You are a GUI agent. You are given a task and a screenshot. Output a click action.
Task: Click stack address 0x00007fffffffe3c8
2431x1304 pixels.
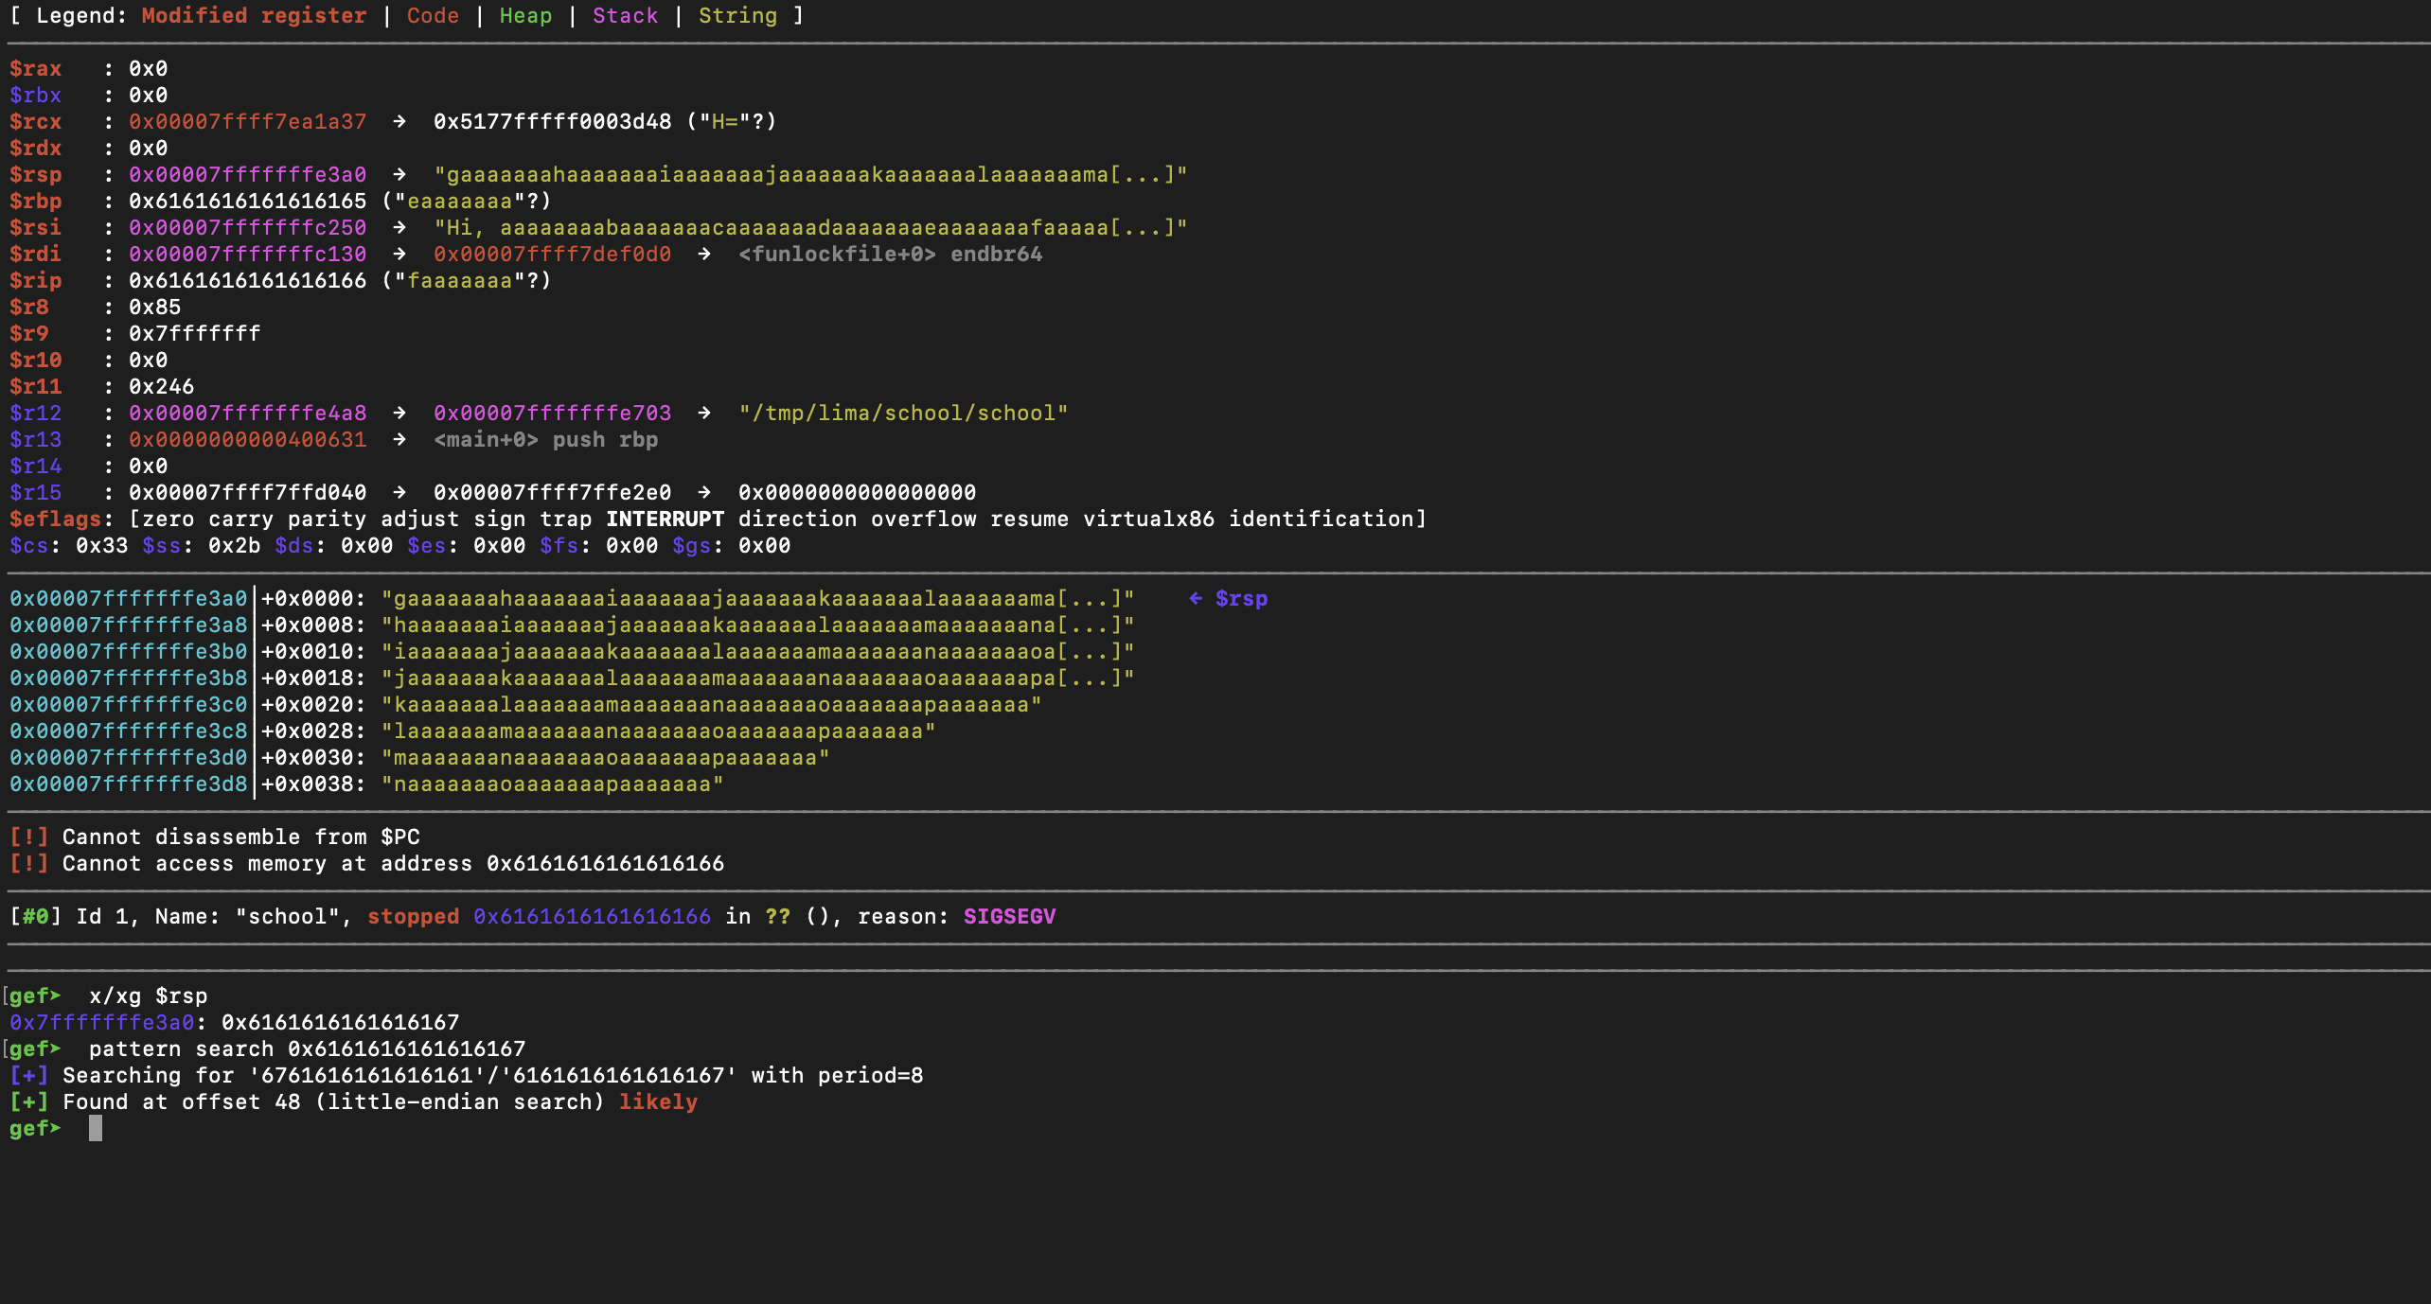coord(128,731)
